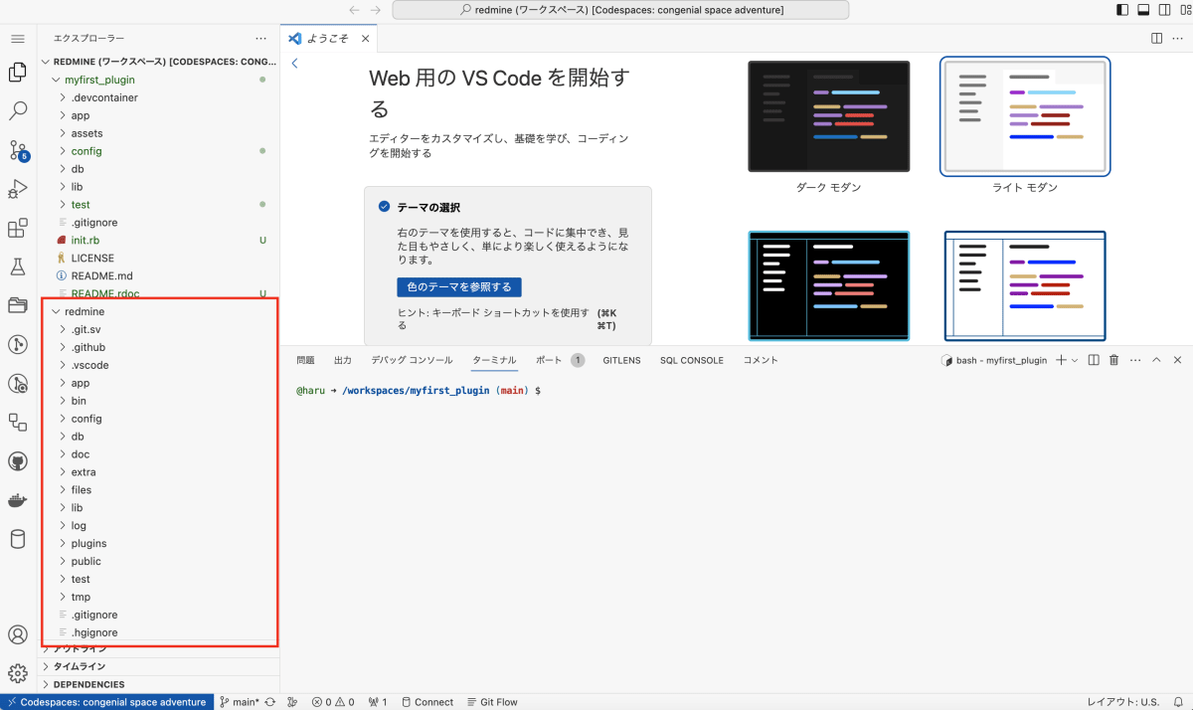Screen dimensions: 1193x710
Task: Open the Run and Debug view
Action: [x=16, y=189]
